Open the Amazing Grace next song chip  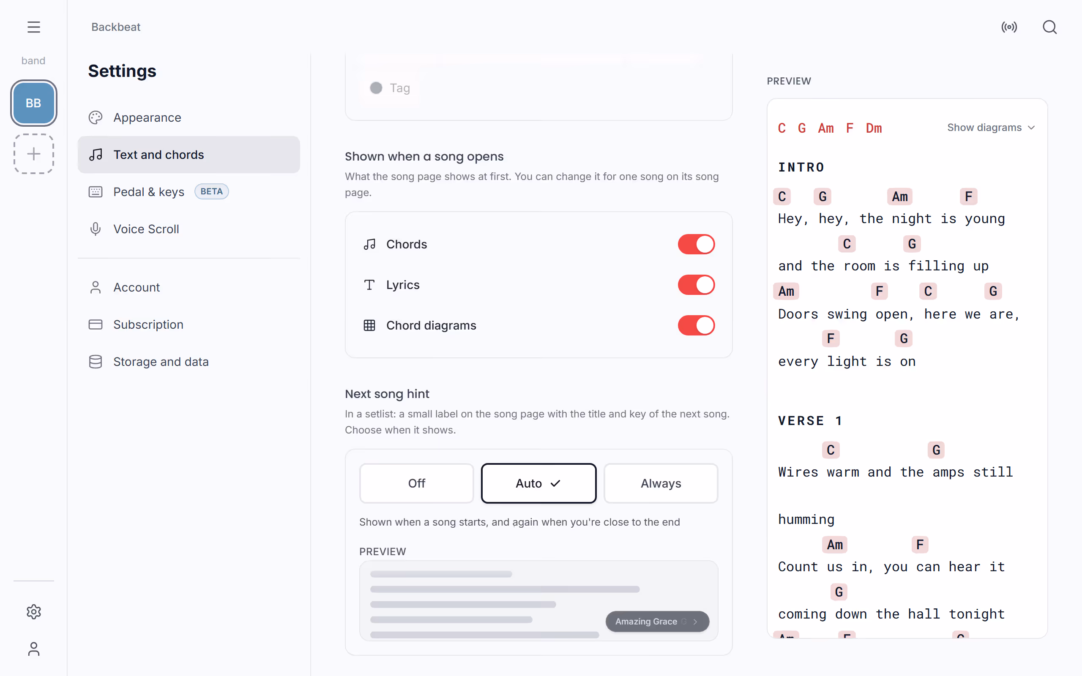(657, 621)
